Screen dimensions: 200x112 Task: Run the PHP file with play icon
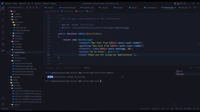(x=190, y=7)
